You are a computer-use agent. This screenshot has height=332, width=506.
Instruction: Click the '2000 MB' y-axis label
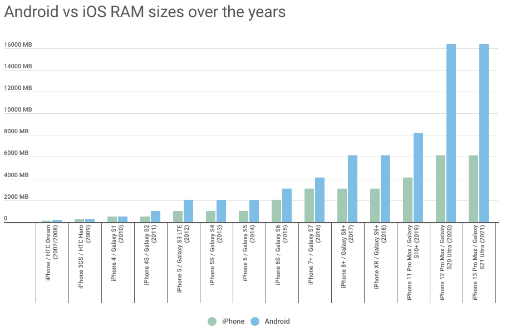click(x=16, y=197)
